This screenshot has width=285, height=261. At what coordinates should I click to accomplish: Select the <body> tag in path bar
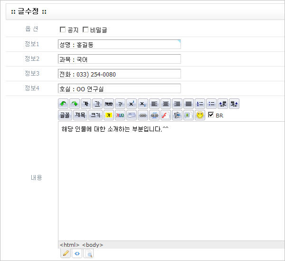92,245
